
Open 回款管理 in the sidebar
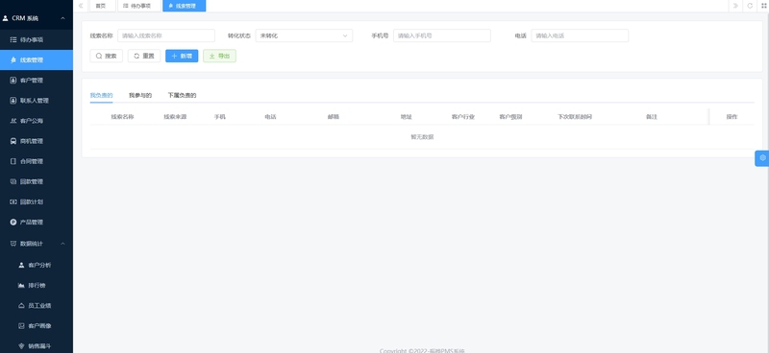pos(37,181)
